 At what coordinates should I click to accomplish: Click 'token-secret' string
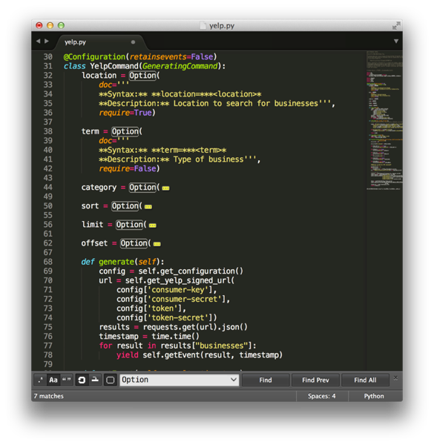tap(178, 317)
